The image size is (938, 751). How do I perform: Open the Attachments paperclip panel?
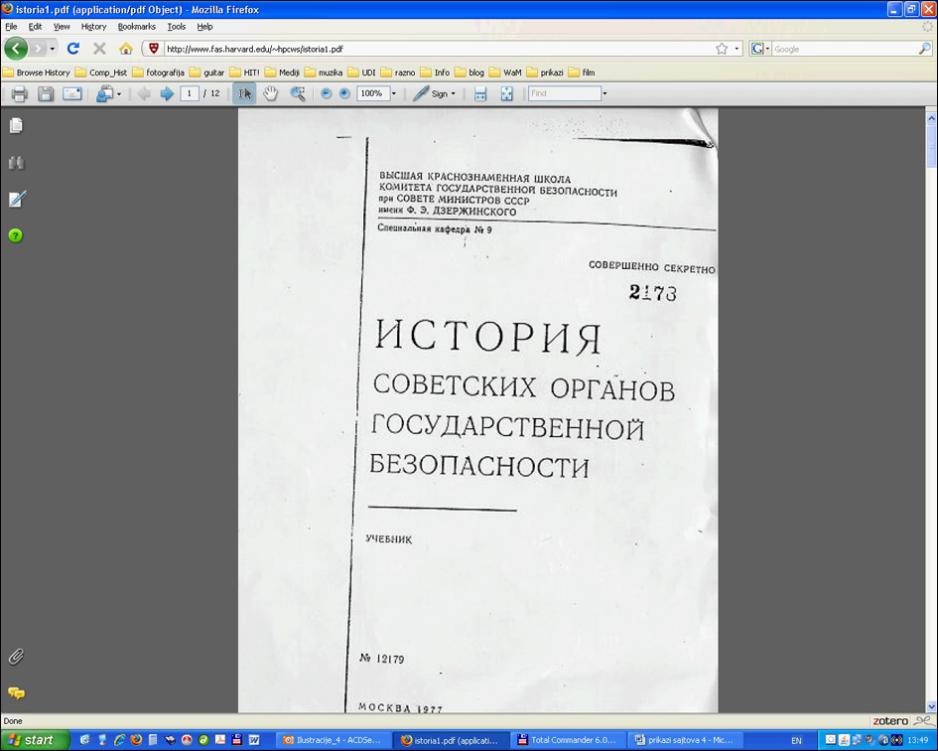point(16,657)
